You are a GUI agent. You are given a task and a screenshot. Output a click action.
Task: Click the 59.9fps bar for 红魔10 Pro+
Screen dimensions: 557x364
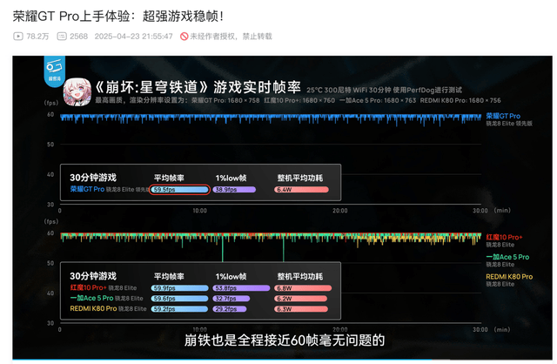tap(180, 288)
